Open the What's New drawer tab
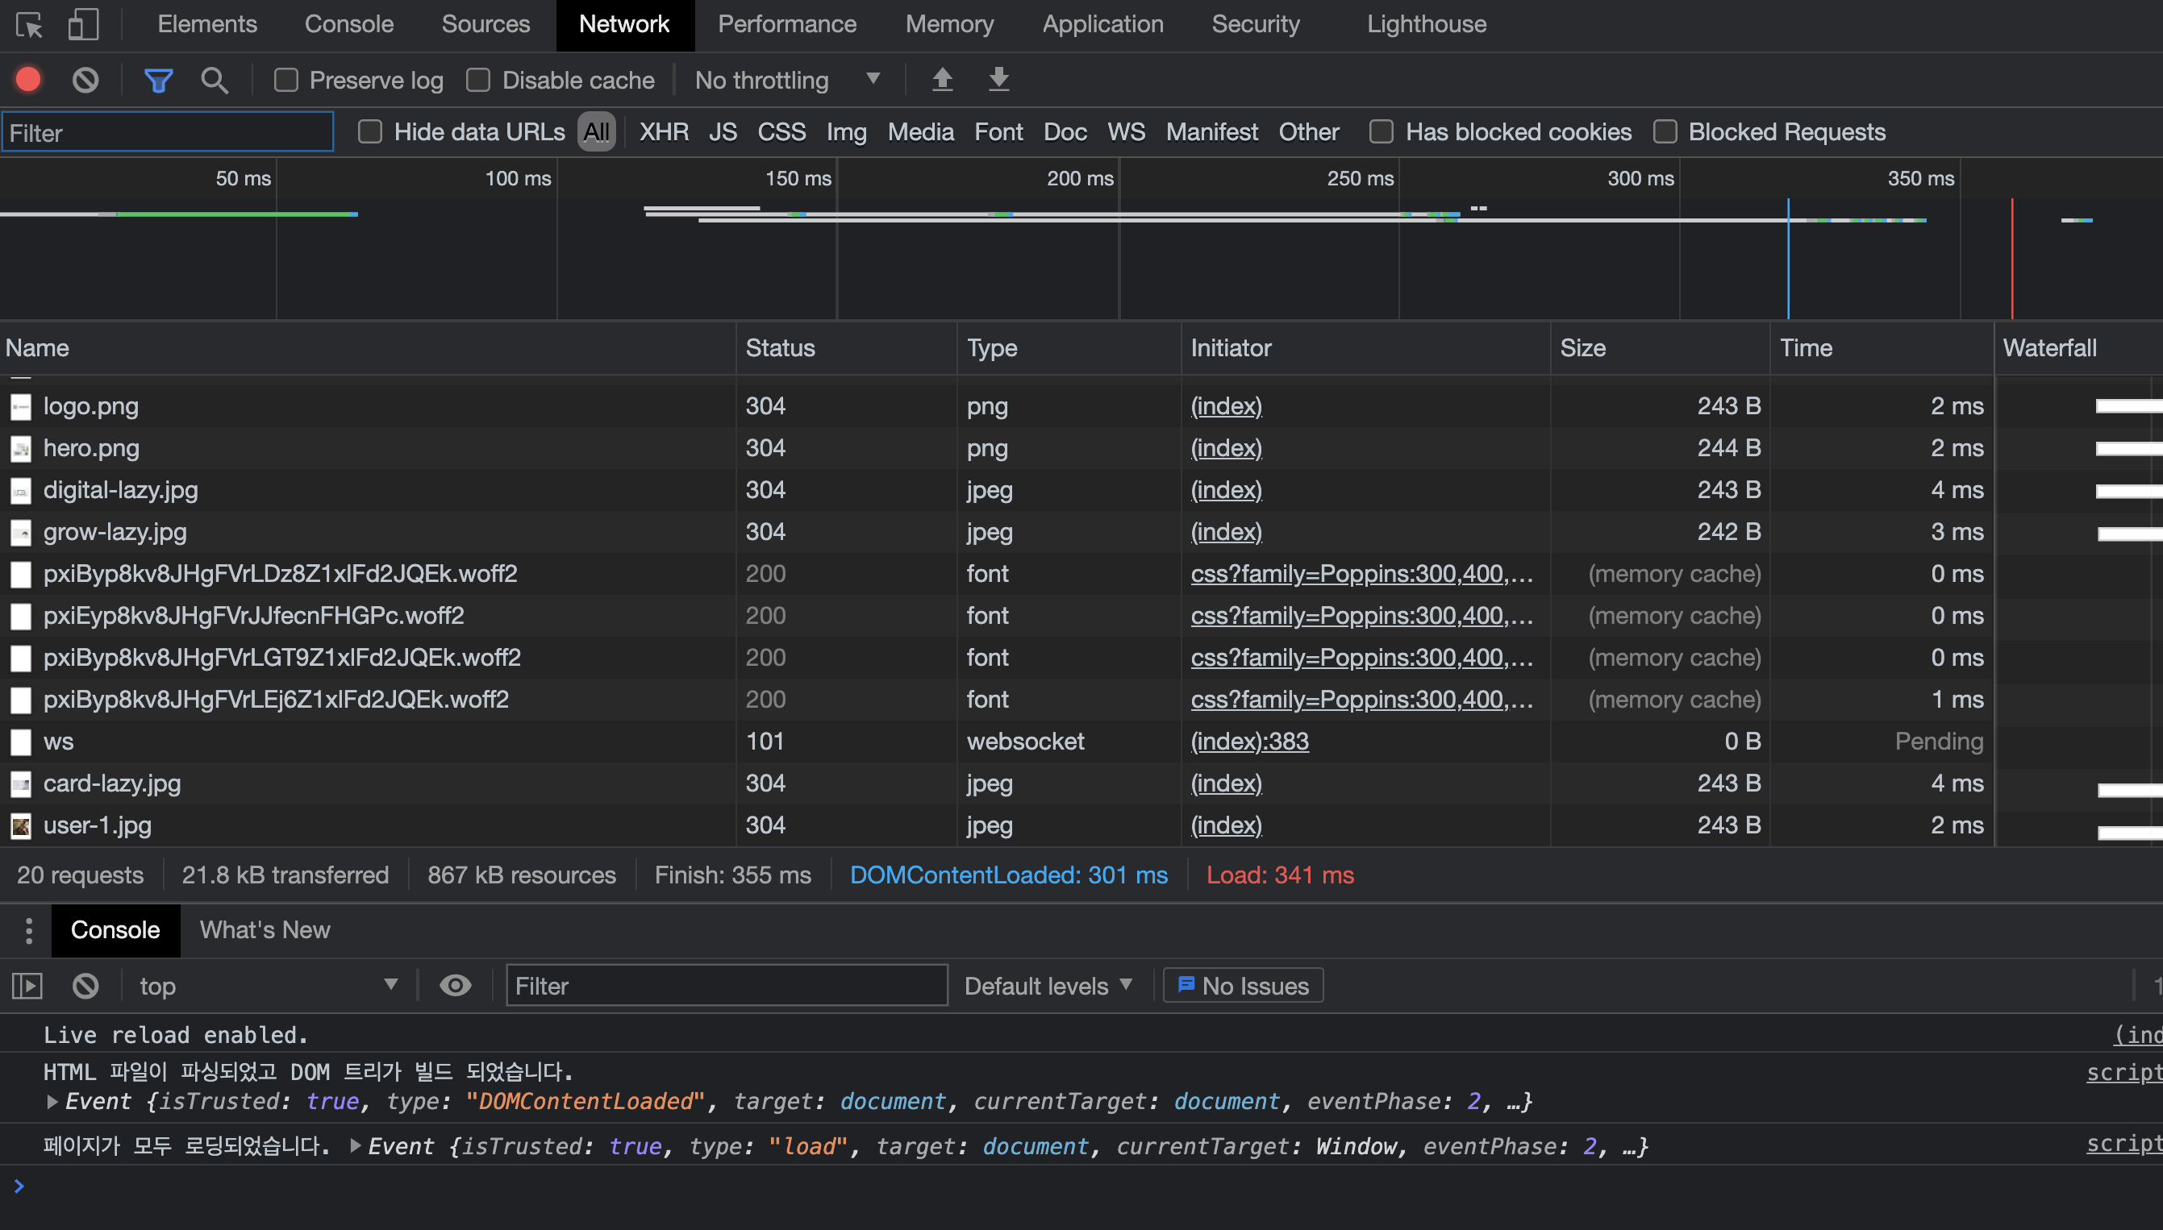This screenshot has height=1230, width=2163. (265, 930)
